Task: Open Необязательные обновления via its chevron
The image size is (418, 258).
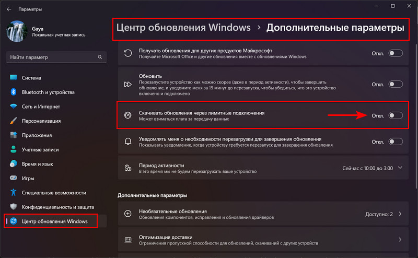Action: 400,214
